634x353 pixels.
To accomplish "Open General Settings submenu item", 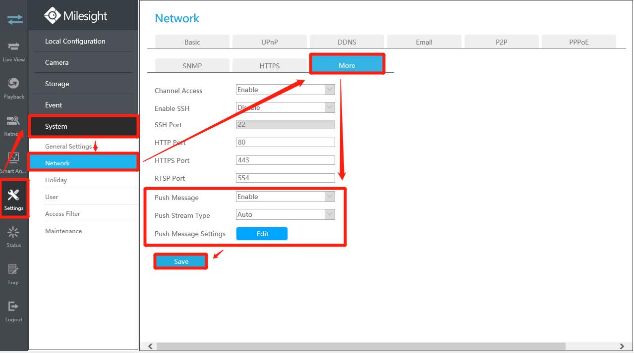I will [x=68, y=146].
